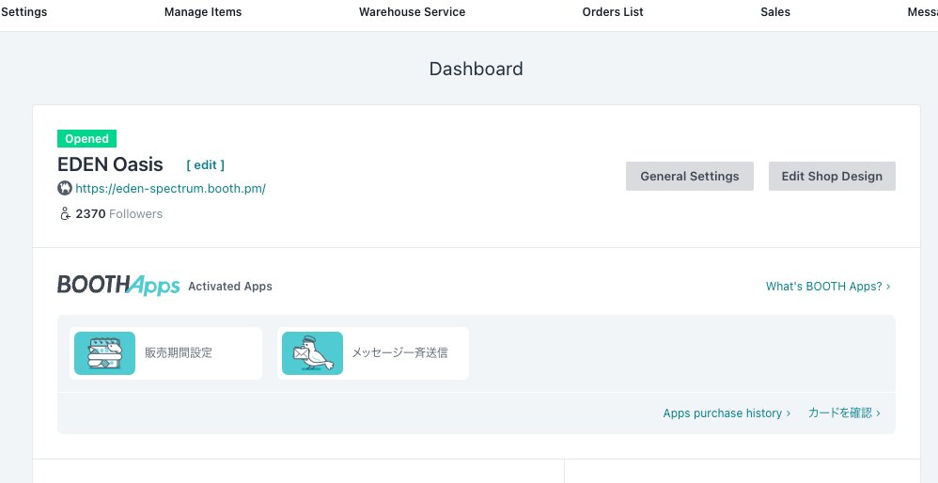Image resolution: width=938 pixels, height=483 pixels.
Task: Click the Edit Shop Design button
Action: (x=832, y=177)
